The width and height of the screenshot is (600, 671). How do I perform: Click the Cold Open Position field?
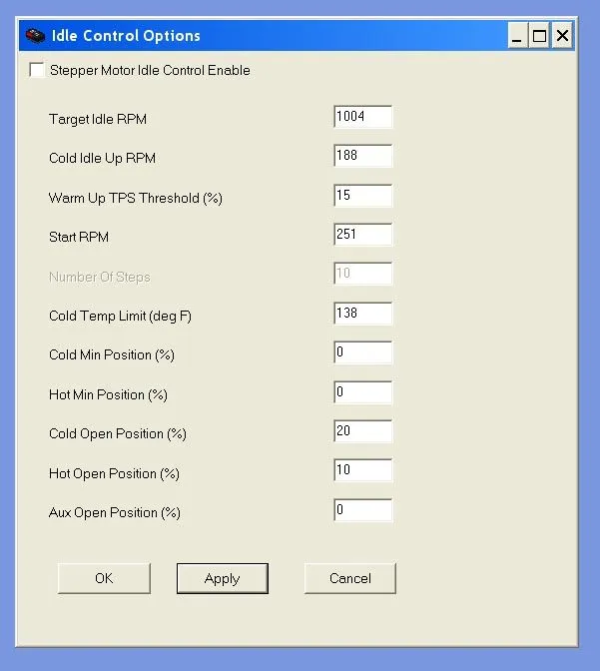362,431
